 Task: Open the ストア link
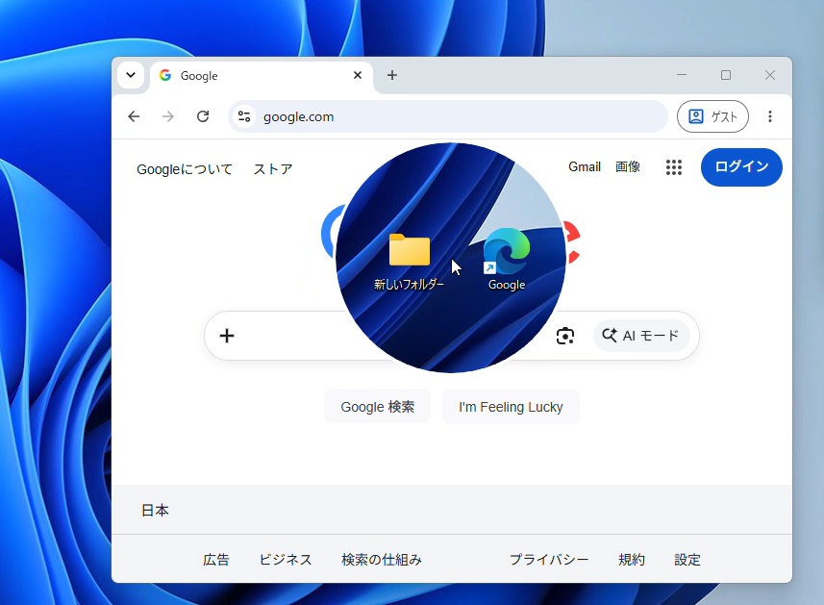[x=273, y=169]
